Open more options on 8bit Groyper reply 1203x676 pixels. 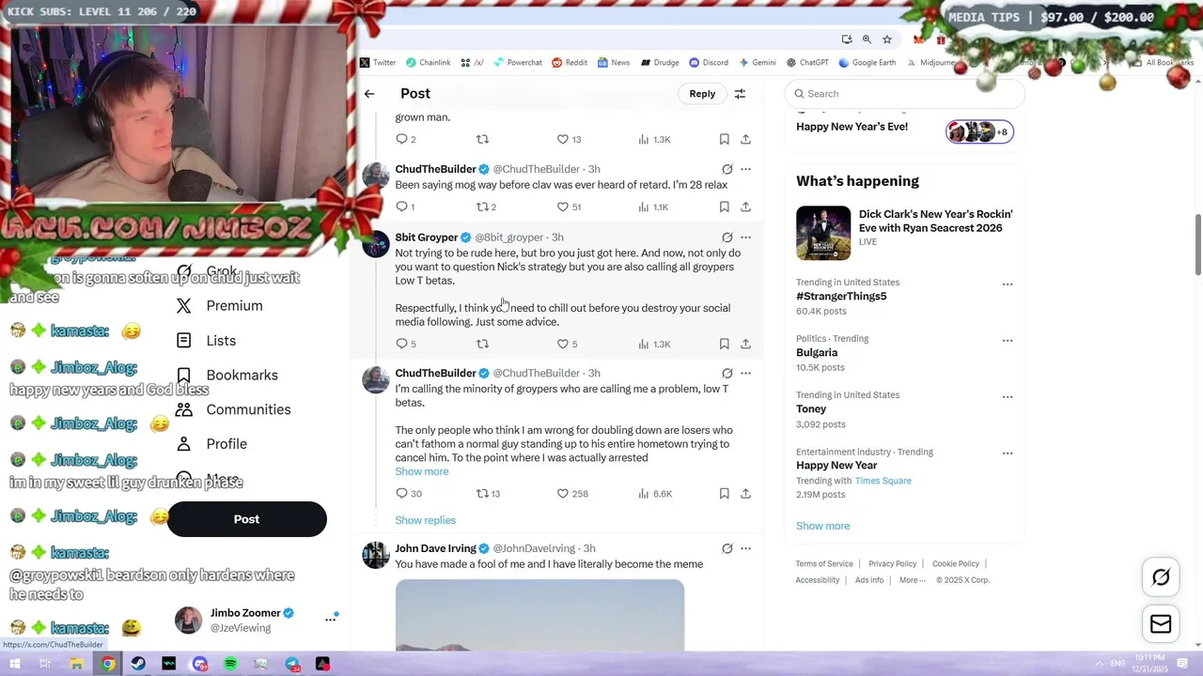tap(745, 238)
